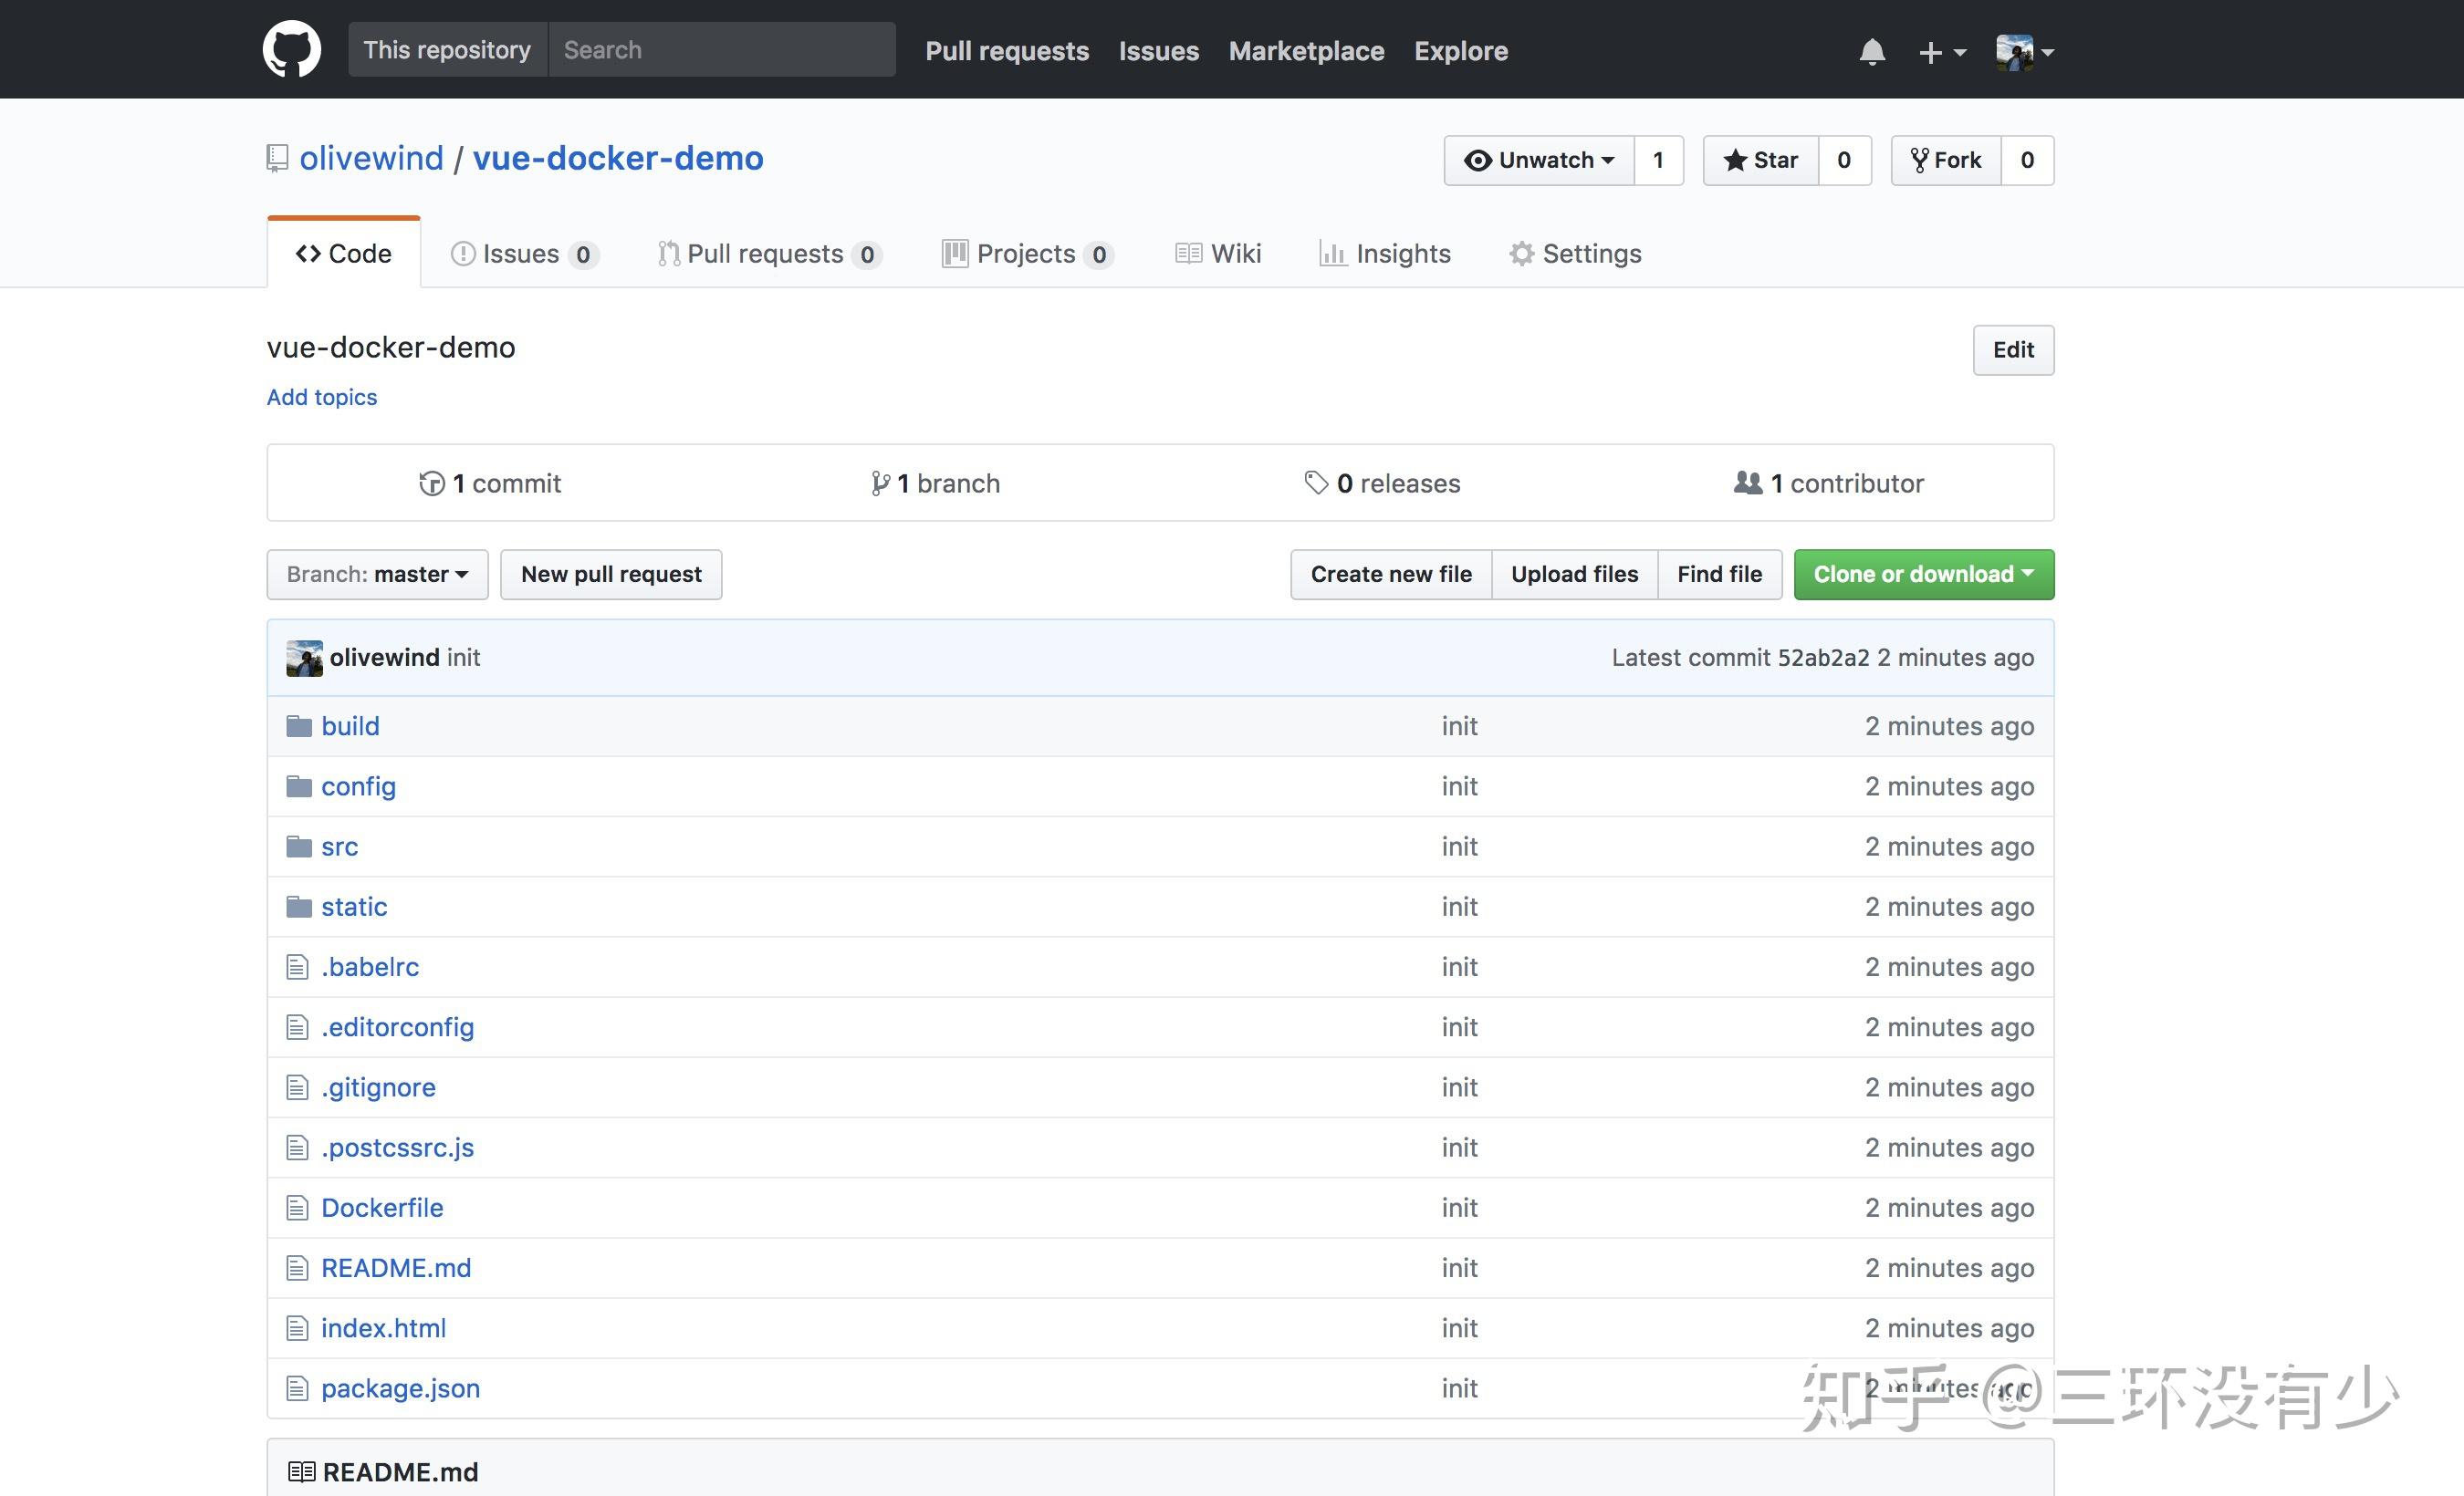Open the plus create-new dropdown
Image resolution: width=2464 pixels, height=1496 pixels.
tap(1941, 52)
